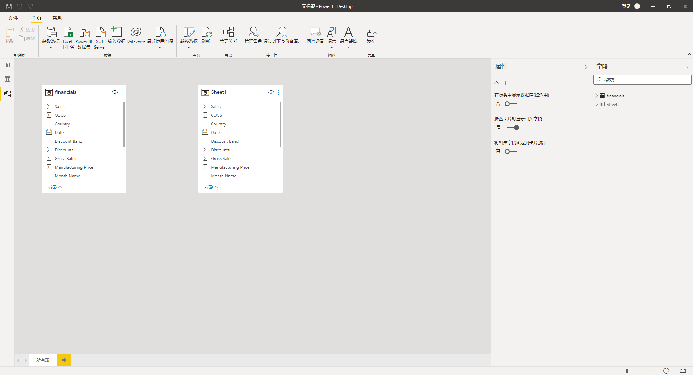Click zoom out minus button
The height and width of the screenshot is (375, 693).
click(606, 371)
